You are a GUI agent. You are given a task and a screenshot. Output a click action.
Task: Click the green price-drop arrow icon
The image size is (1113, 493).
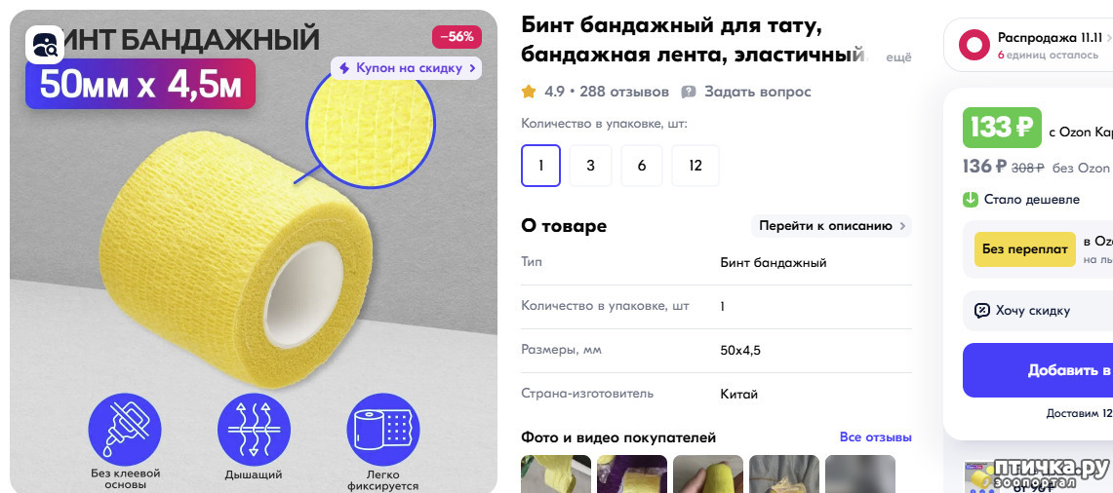click(971, 200)
